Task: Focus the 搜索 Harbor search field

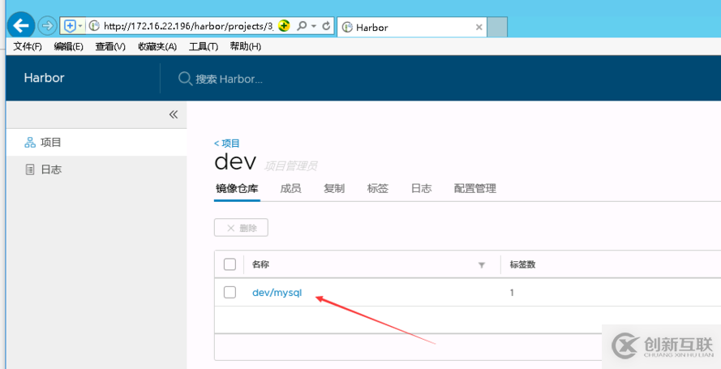Action: pyautogui.click(x=229, y=79)
